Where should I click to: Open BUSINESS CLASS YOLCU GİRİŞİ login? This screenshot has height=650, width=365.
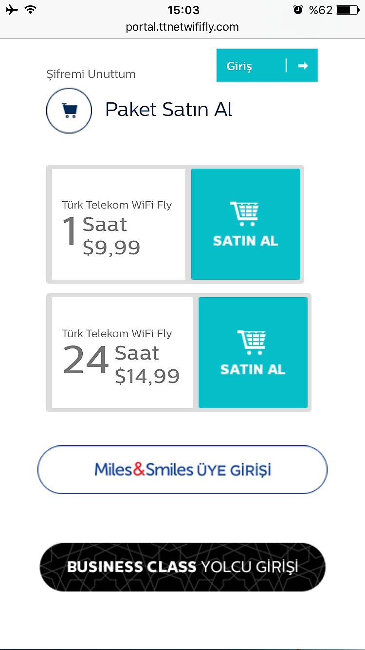pyautogui.click(x=182, y=567)
